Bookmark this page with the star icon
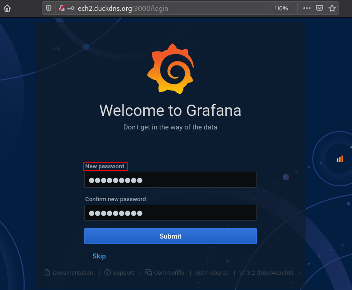 click(x=332, y=8)
